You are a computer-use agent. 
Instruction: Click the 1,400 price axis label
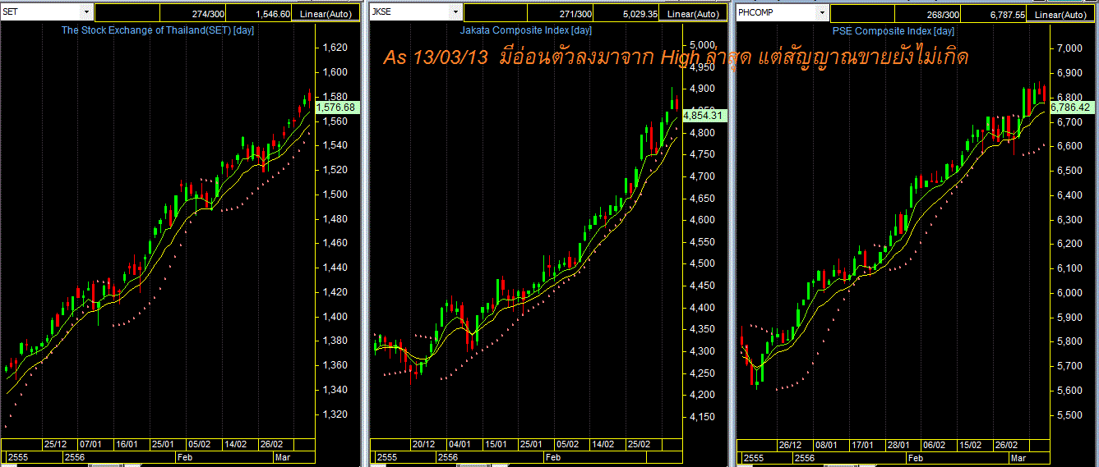coord(335,317)
